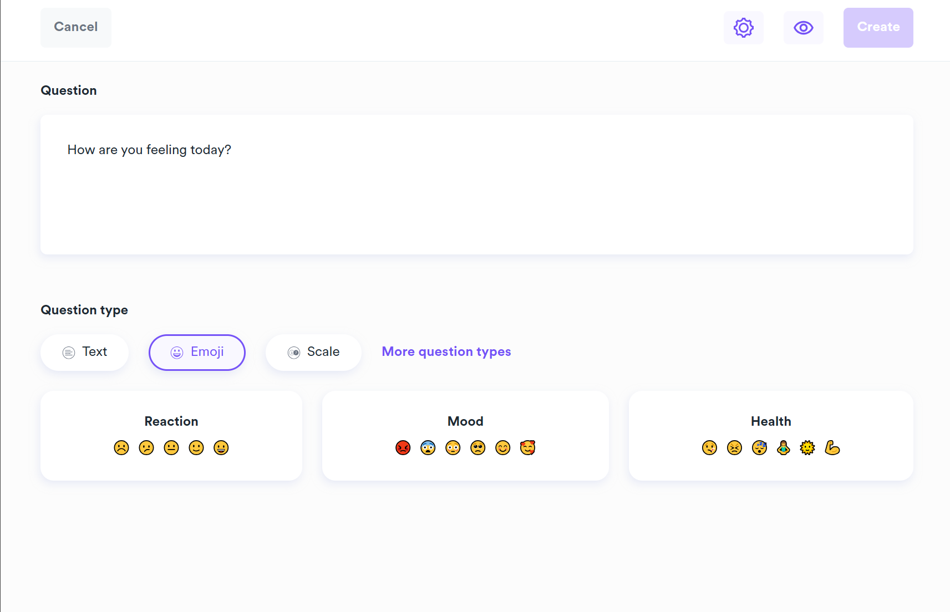Click the Create button
Screen dimensions: 950x612
pos(878,28)
